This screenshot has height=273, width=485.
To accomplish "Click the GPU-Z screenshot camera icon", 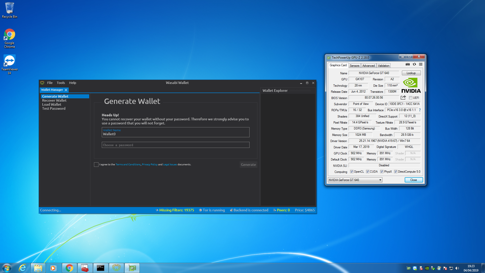I will pyautogui.click(x=407, y=64).
